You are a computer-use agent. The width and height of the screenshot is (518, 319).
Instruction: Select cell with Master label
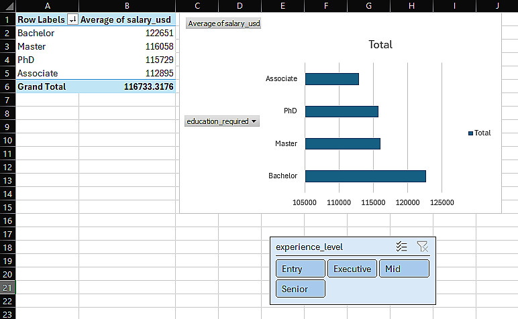[x=47, y=46]
